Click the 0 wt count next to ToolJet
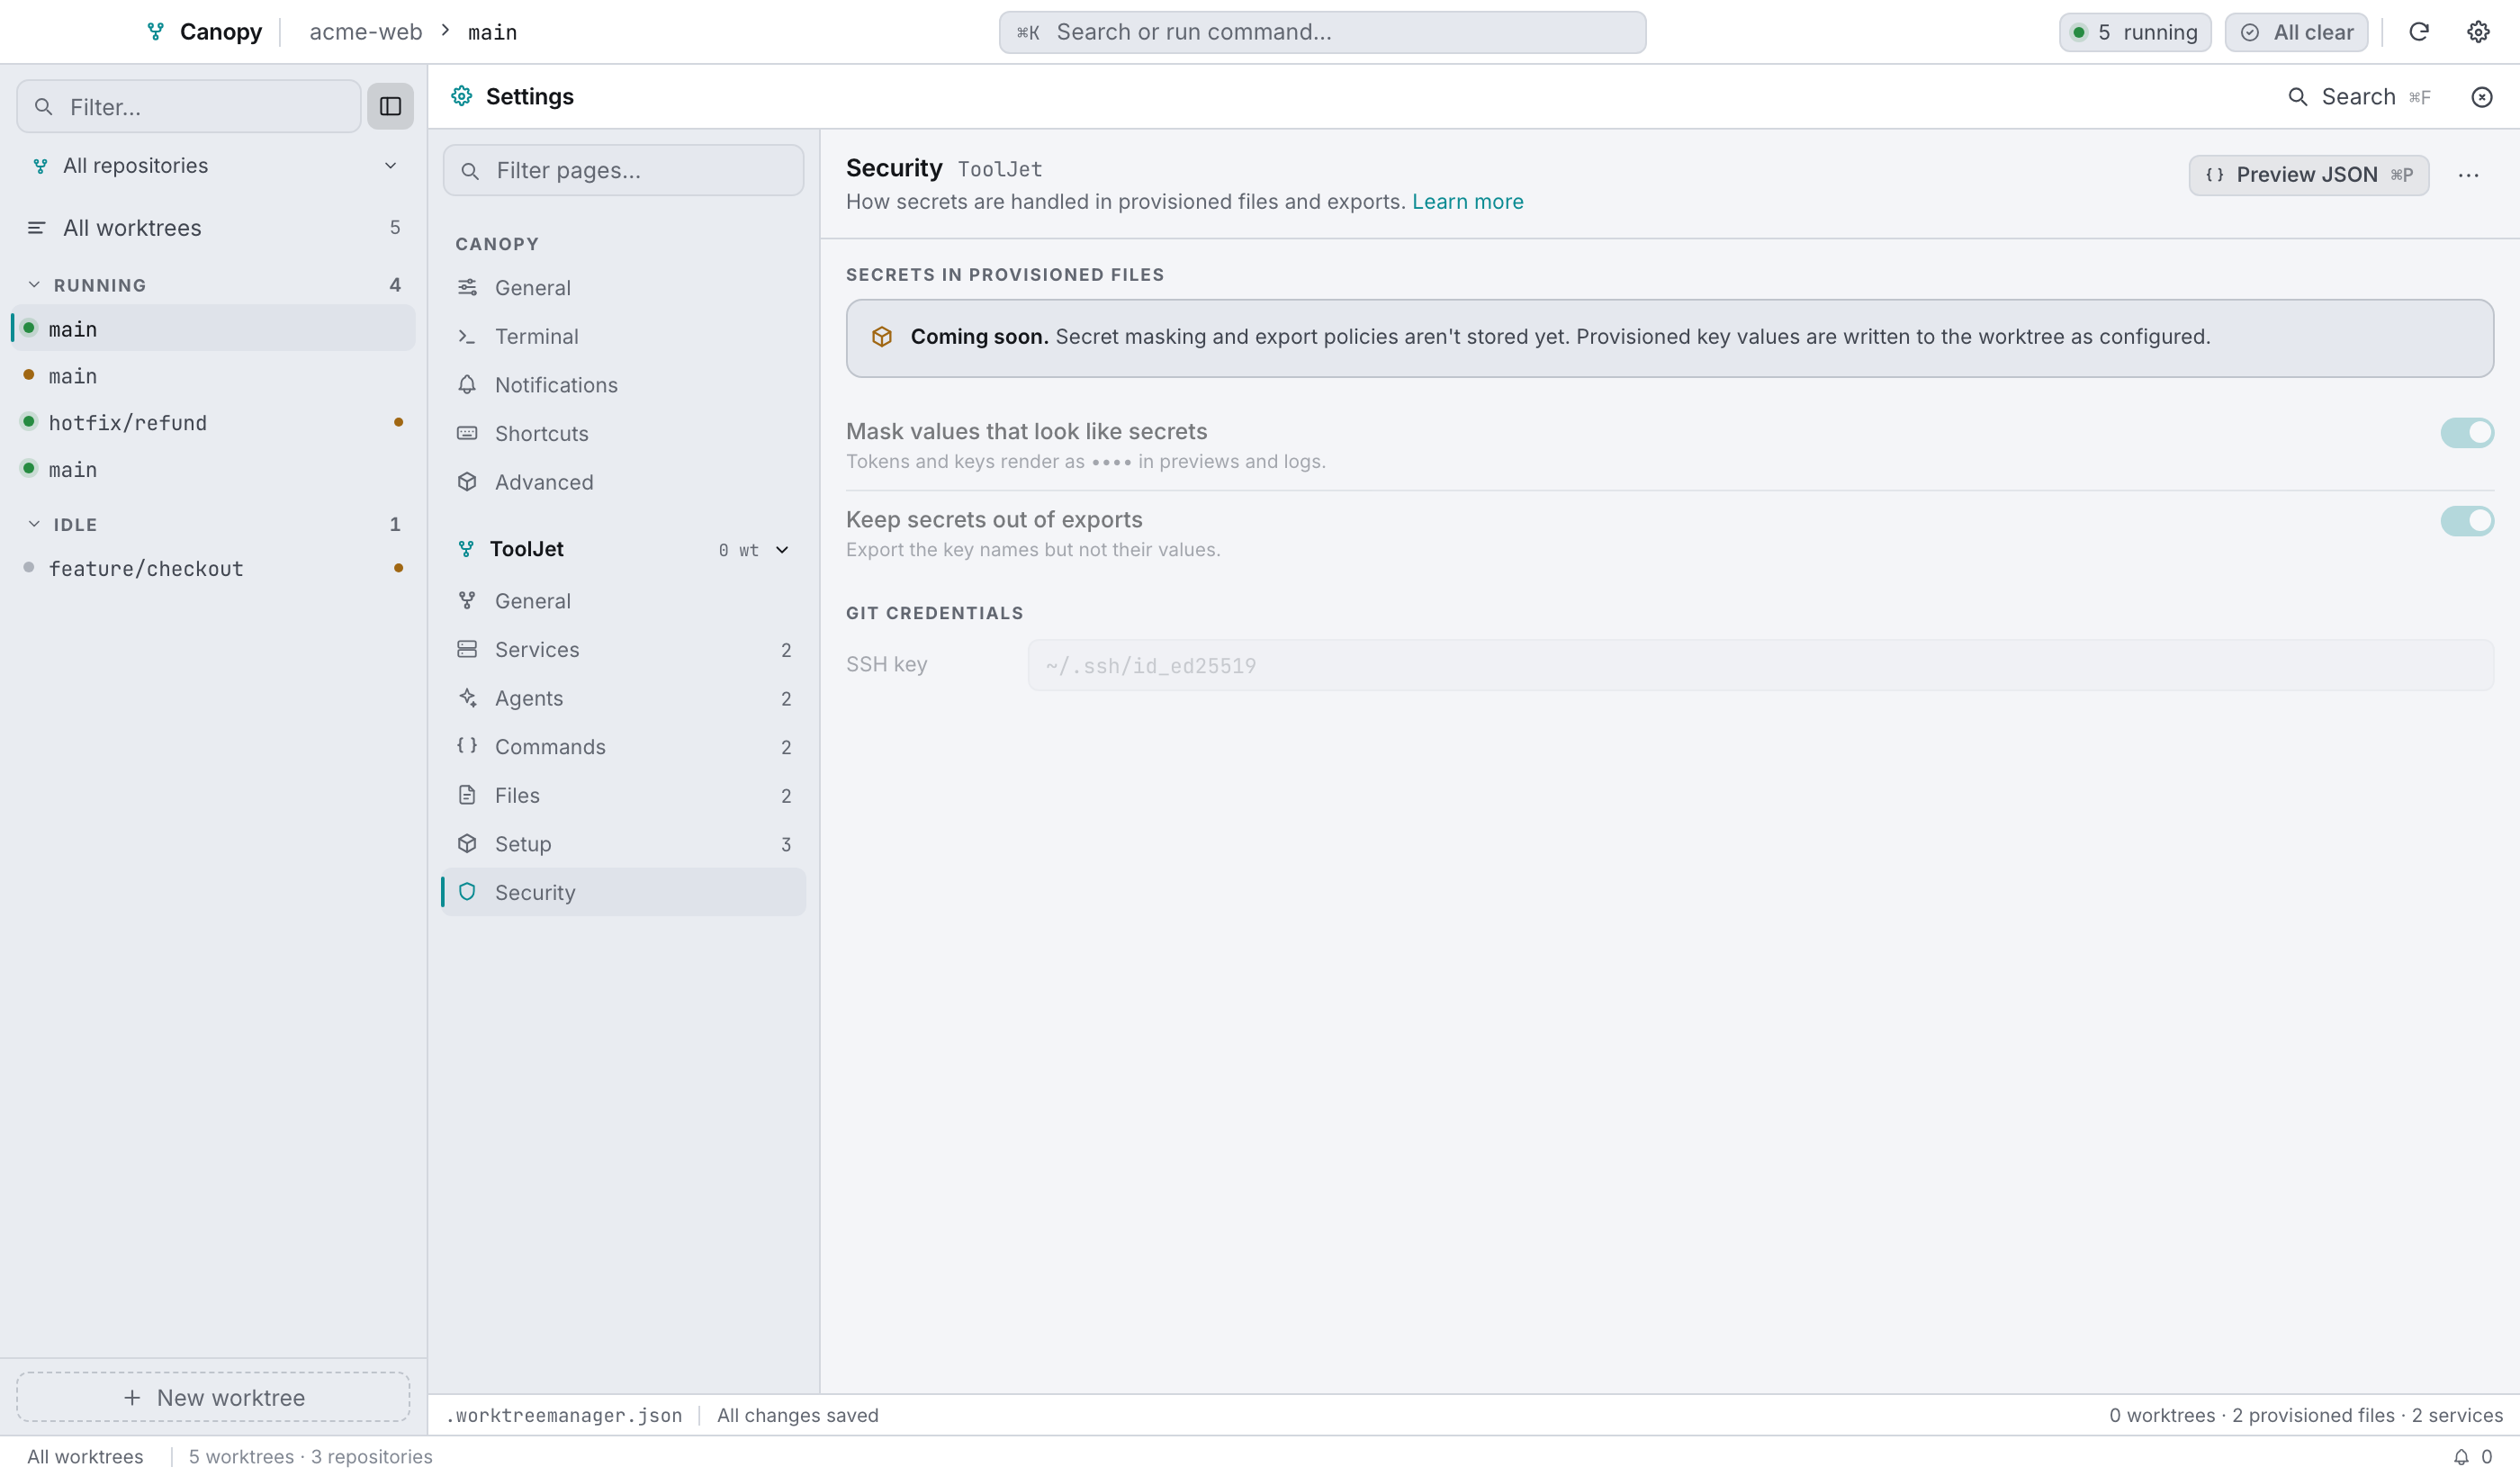 [738, 550]
